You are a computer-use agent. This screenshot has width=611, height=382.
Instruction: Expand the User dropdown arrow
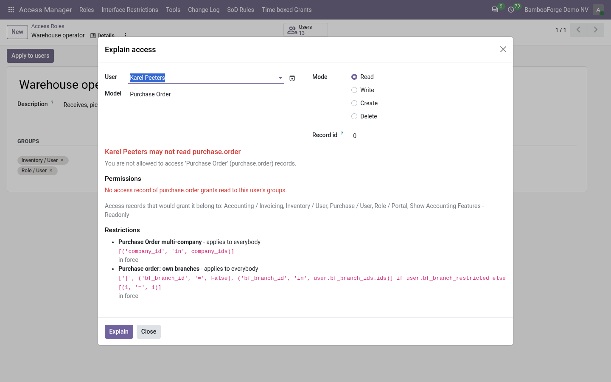[x=280, y=78]
